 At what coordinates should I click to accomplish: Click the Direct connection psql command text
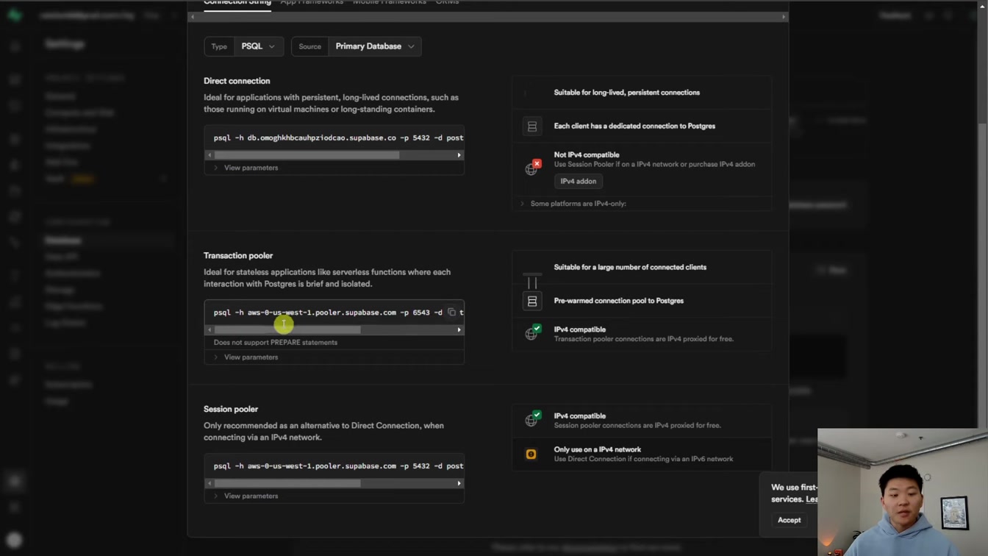point(338,138)
